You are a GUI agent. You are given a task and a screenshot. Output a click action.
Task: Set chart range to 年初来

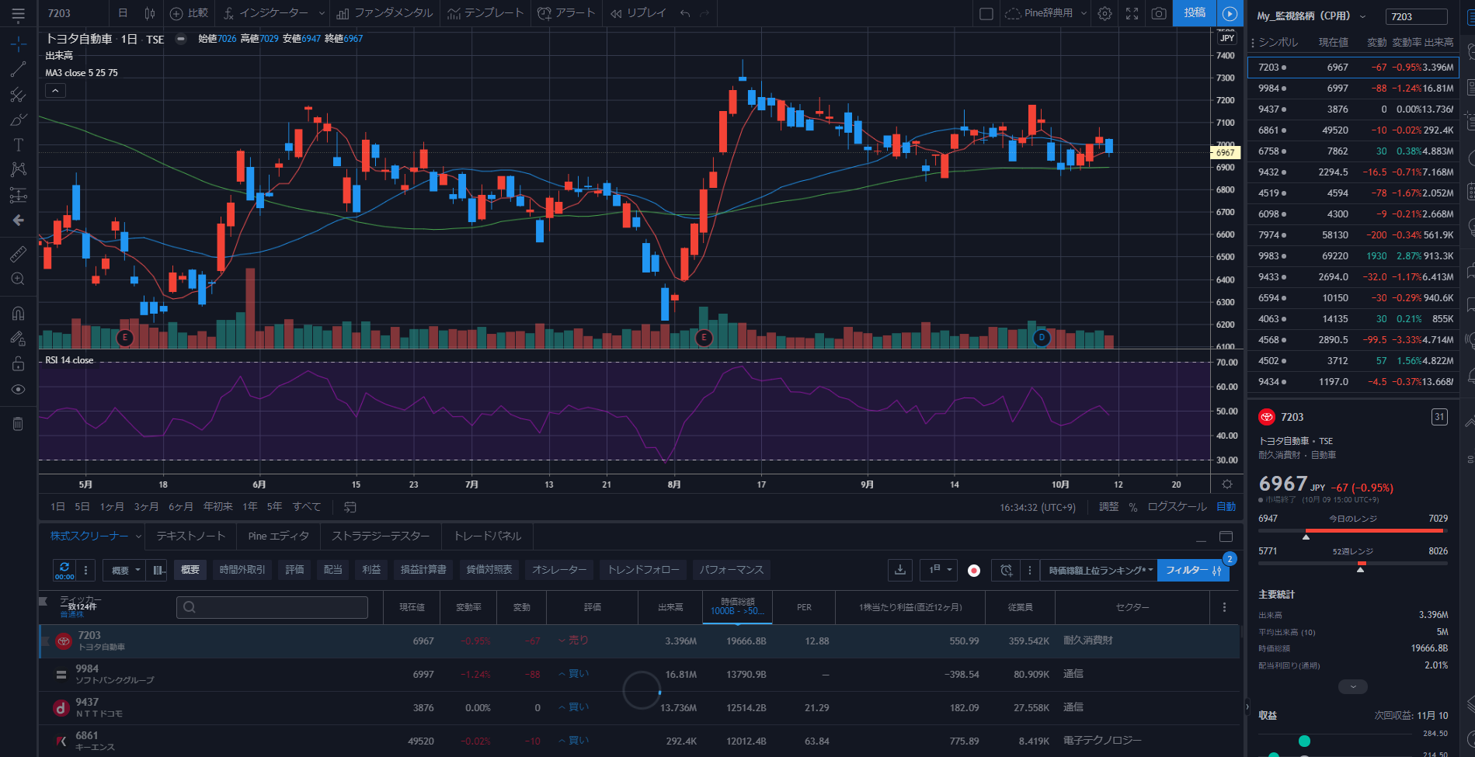218,507
